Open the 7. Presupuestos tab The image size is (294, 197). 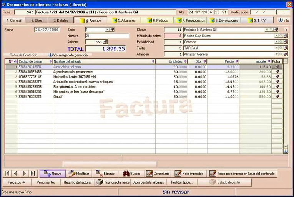point(191,20)
